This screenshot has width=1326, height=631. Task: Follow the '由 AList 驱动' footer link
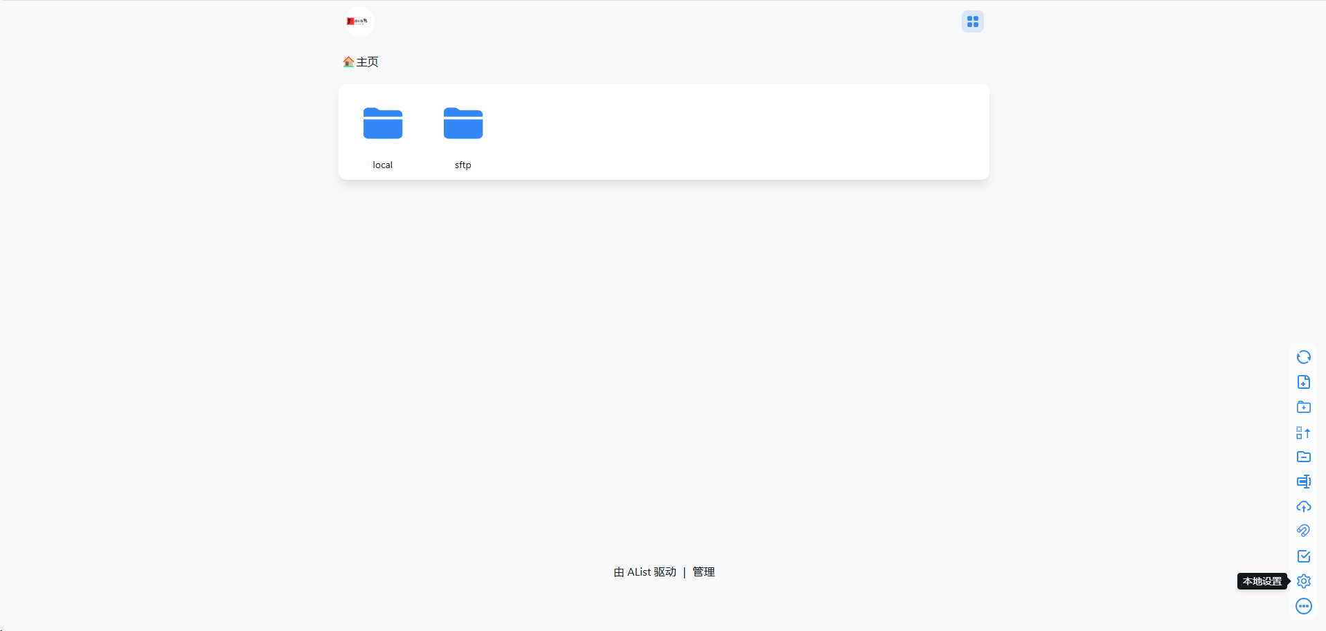pyautogui.click(x=645, y=572)
